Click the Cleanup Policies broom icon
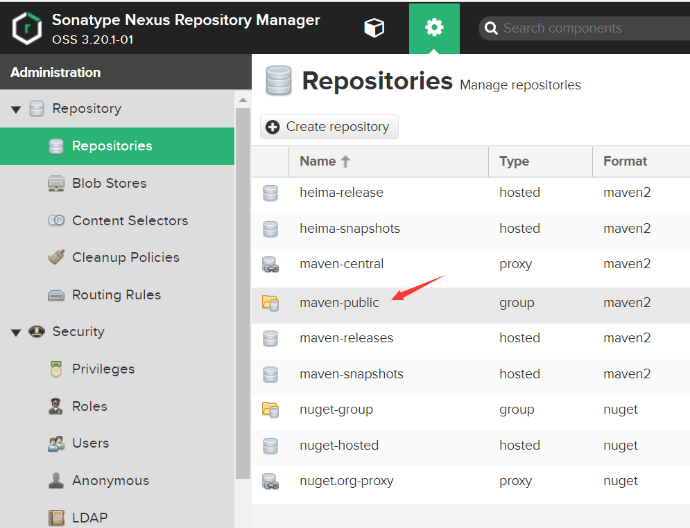The image size is (690, 528). pyautogui.click(x=56, y=257)
